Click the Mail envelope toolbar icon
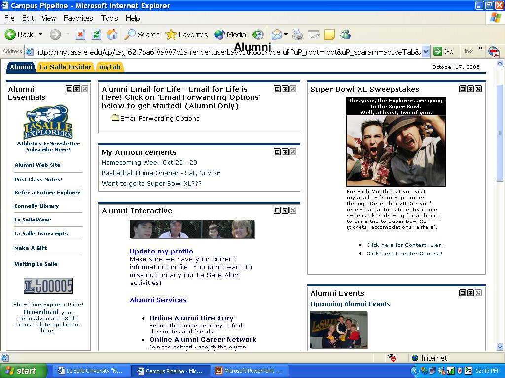The width and height of the screenshot is (505, 378). pyautogui.click(x=277, y=34)
